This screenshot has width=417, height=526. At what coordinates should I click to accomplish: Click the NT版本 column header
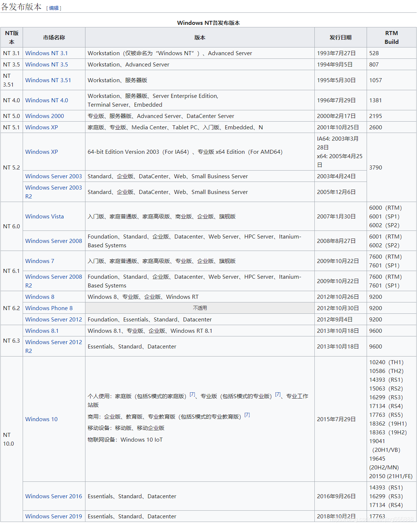12,37
